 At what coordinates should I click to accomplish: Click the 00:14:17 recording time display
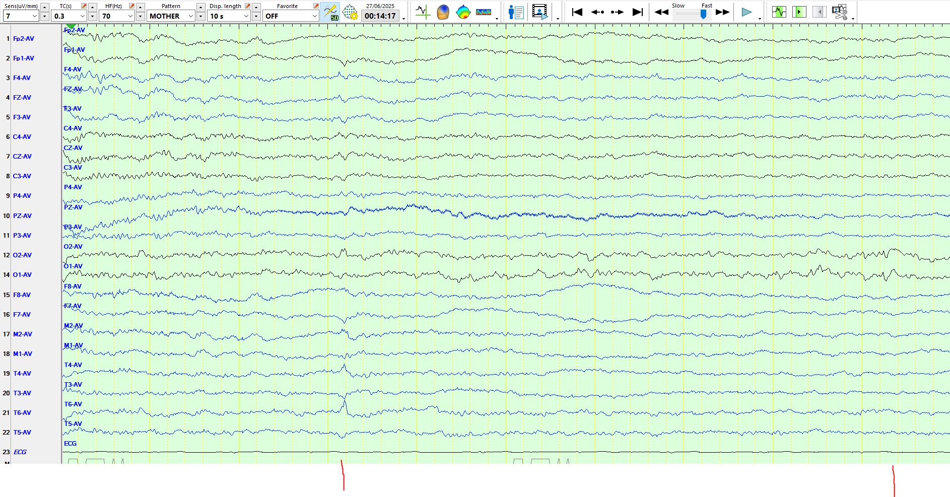380,16
